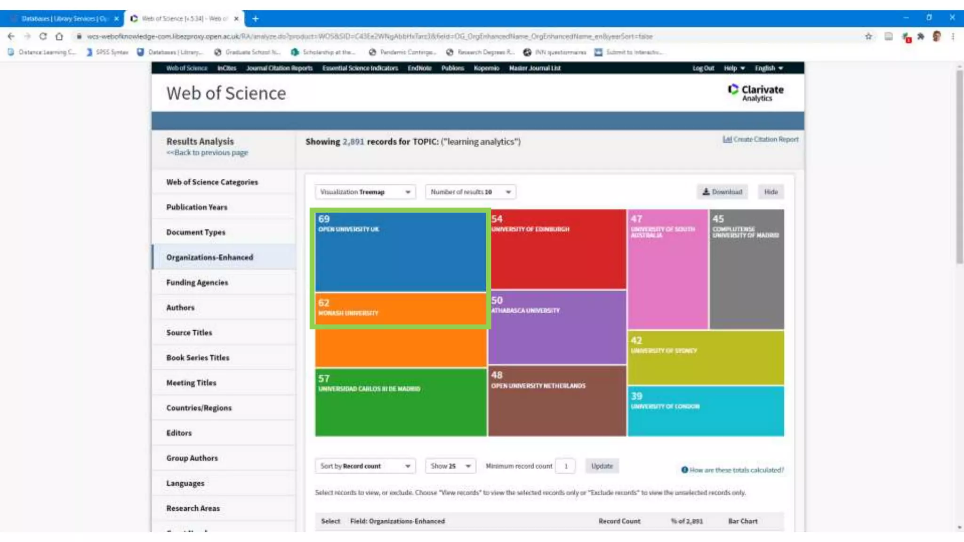Viewport: 964px width, 542px height.
Task: Open Kopernio in the top bar
Action: pyautogui.click(x=486, y=68)
